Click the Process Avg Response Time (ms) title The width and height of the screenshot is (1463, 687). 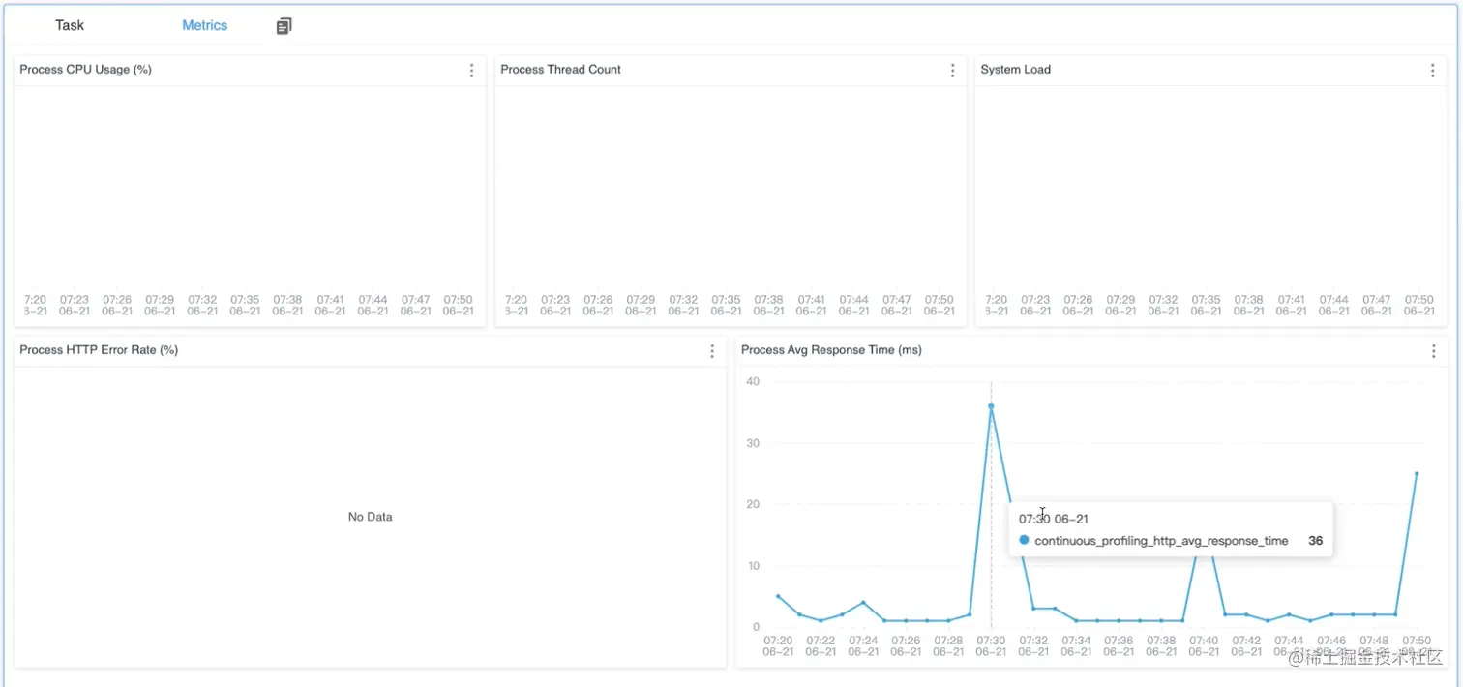click(831, 350)
